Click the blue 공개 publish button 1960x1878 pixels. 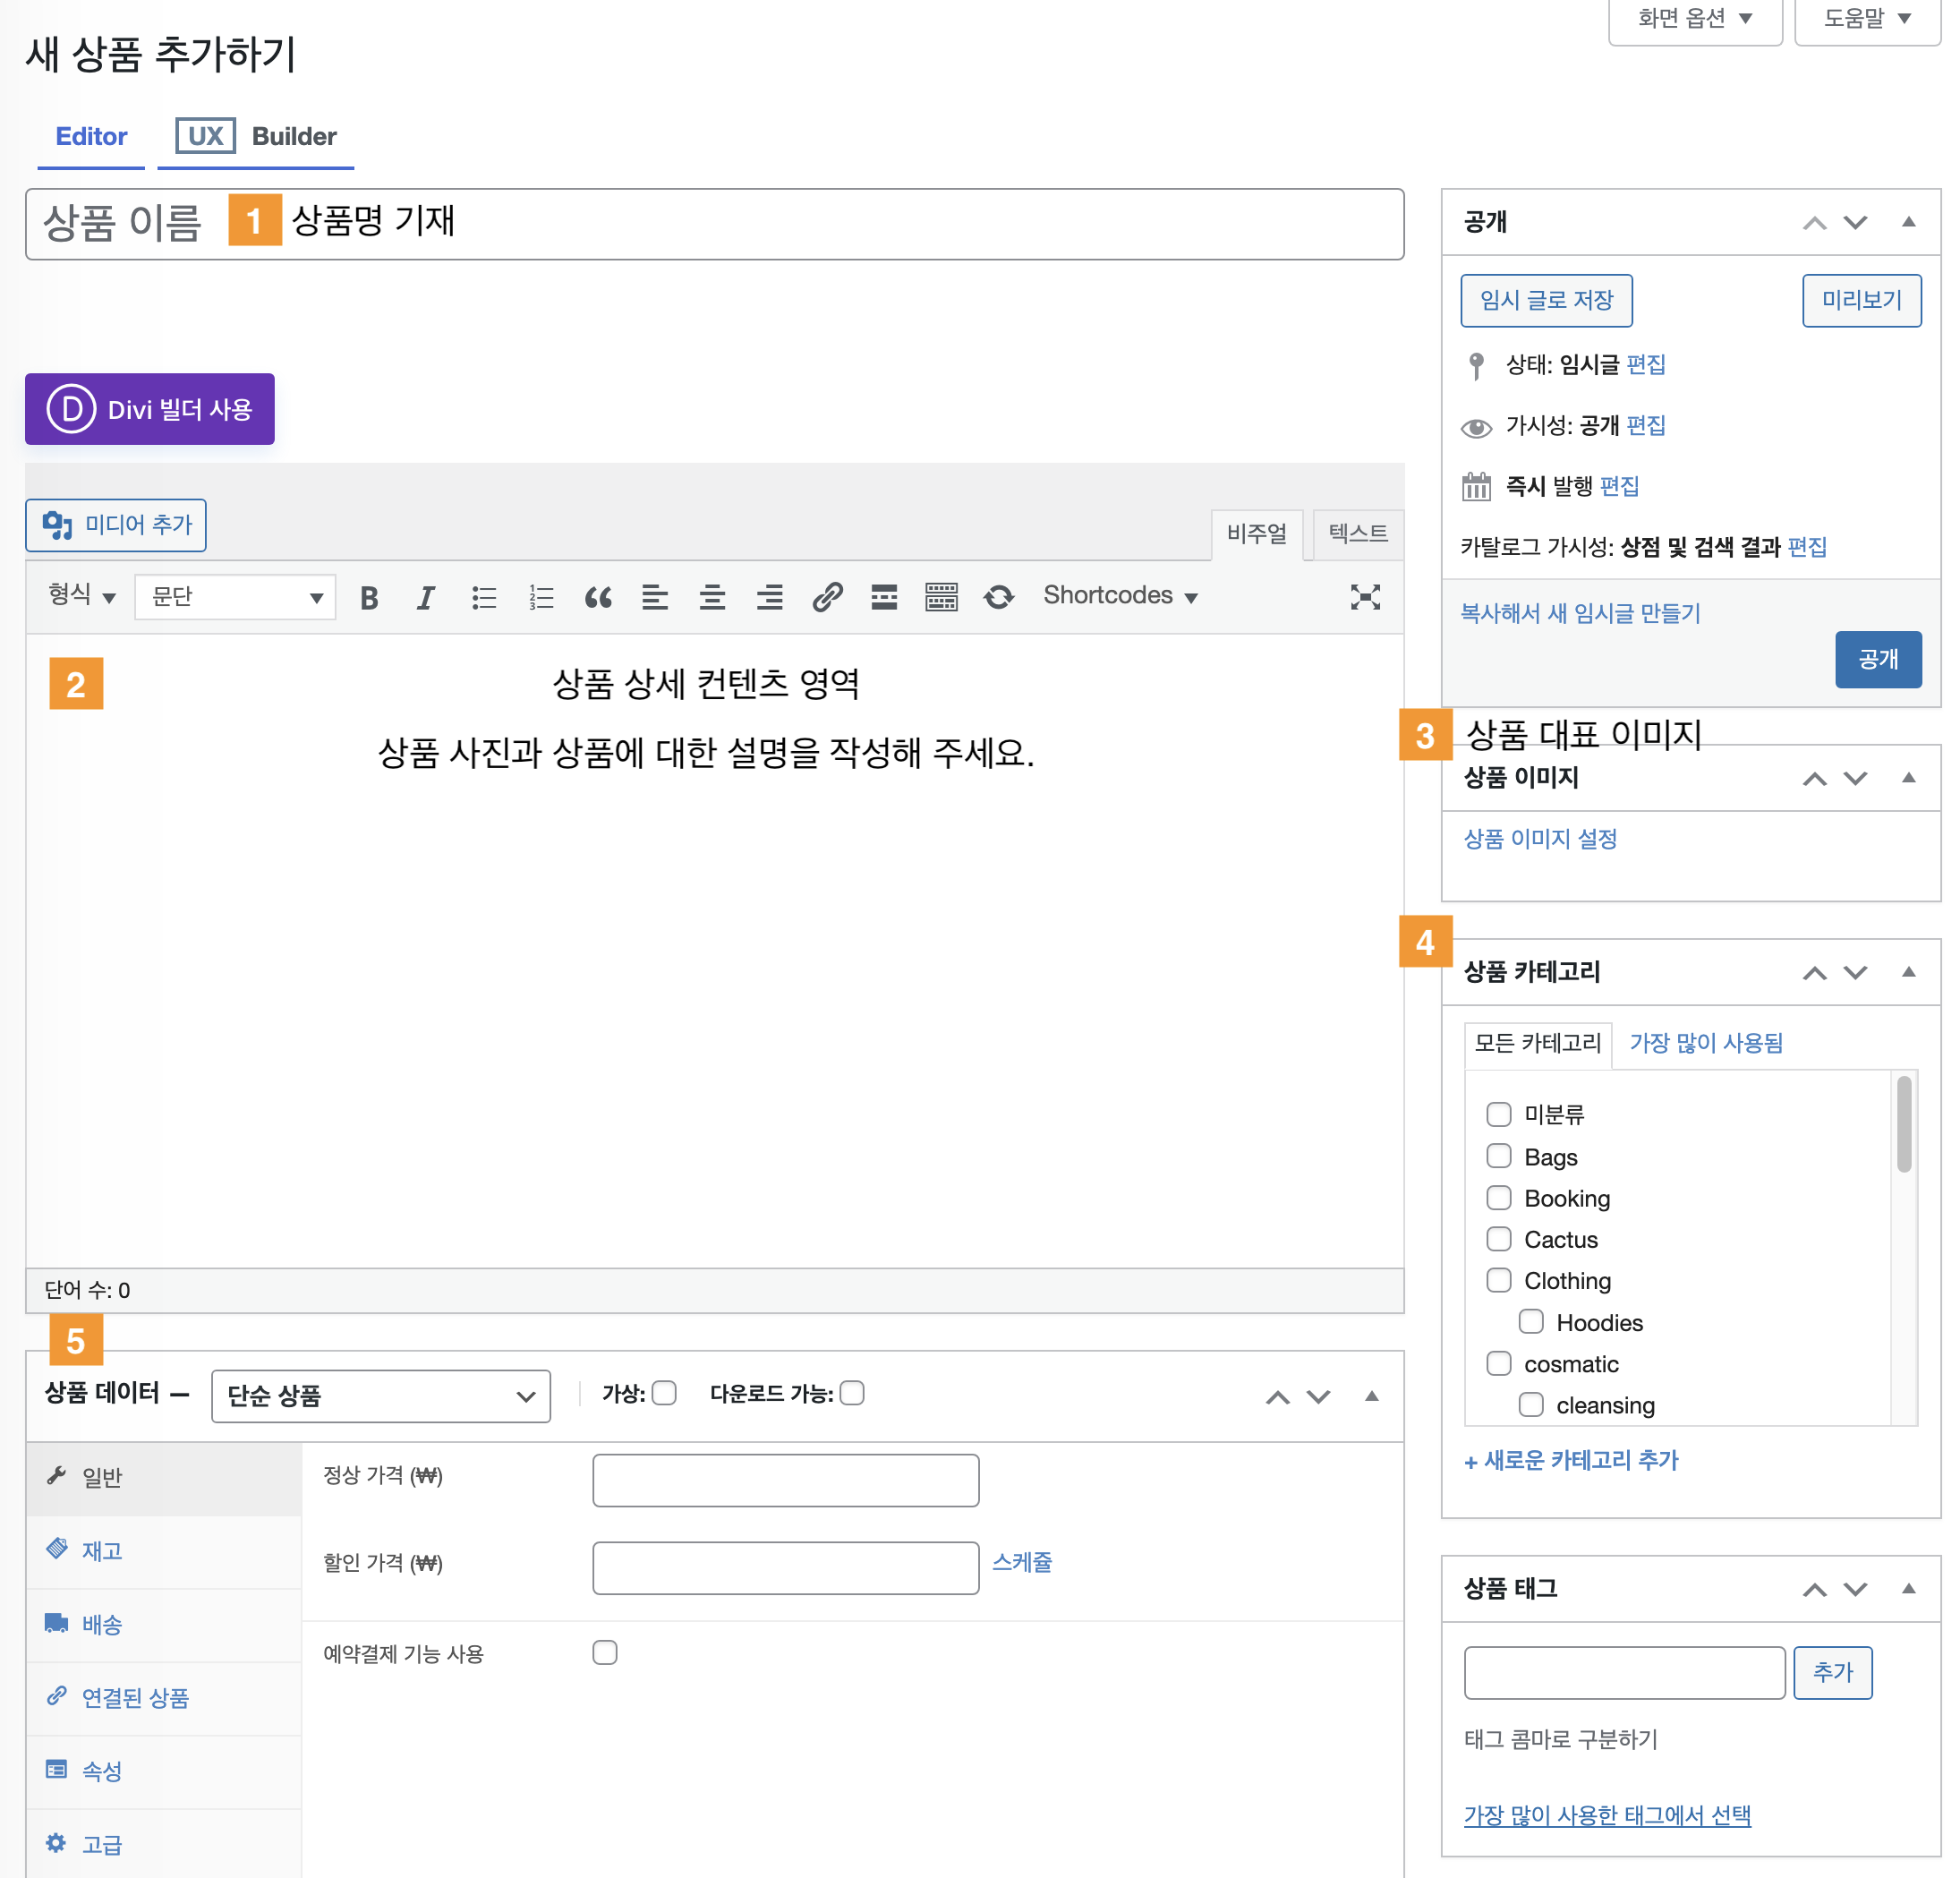tap(1877, 659)
